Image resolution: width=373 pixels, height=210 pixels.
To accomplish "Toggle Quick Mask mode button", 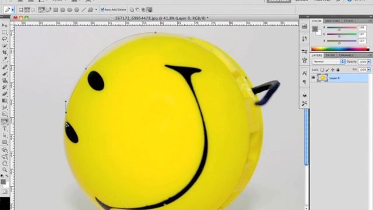I will 5,192.
